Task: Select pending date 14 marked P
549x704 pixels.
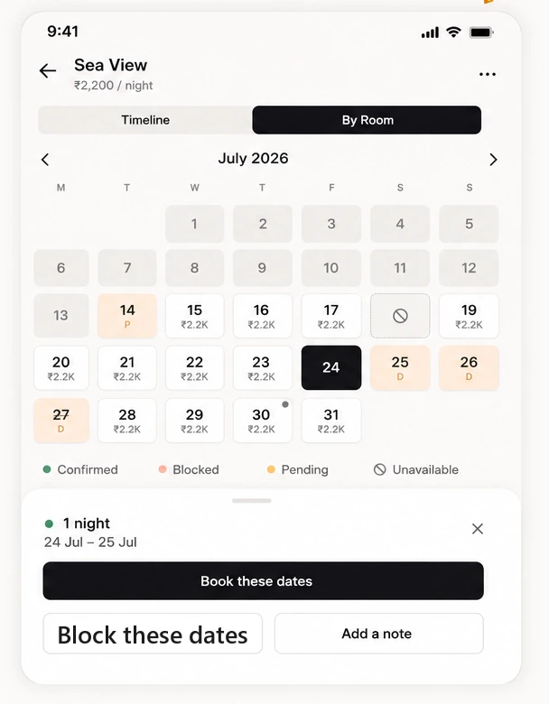Action: [127, 316]
